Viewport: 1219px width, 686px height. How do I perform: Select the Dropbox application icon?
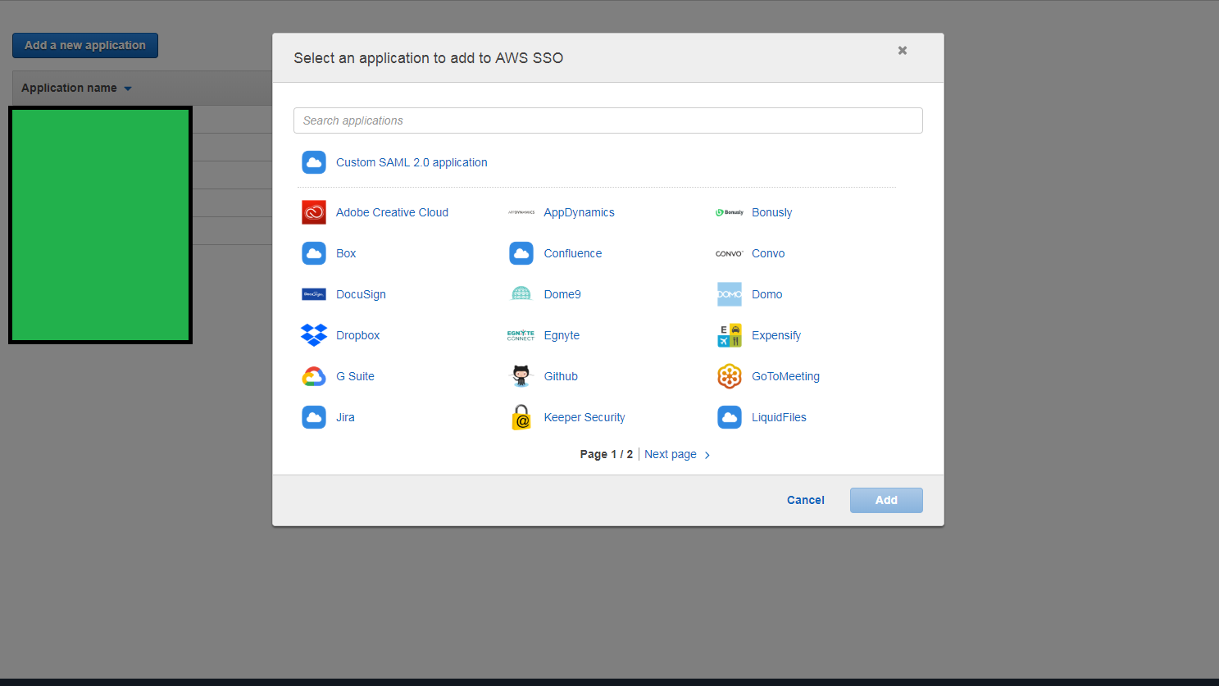(314, 335)
